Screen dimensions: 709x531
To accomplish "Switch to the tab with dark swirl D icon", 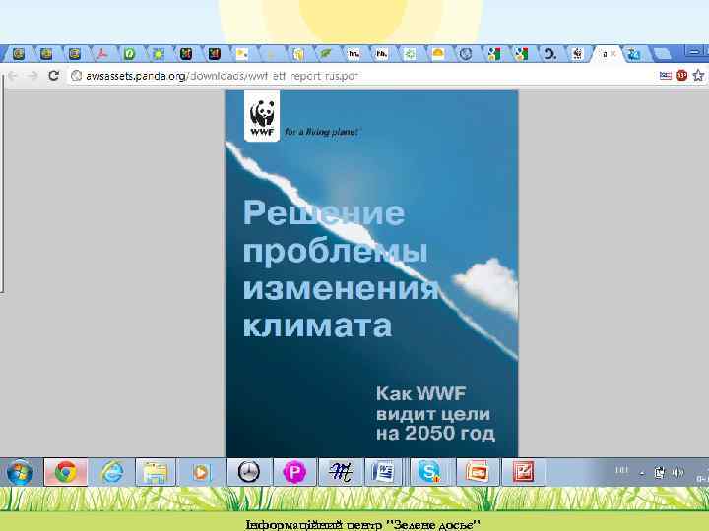I will pos(549,54).
